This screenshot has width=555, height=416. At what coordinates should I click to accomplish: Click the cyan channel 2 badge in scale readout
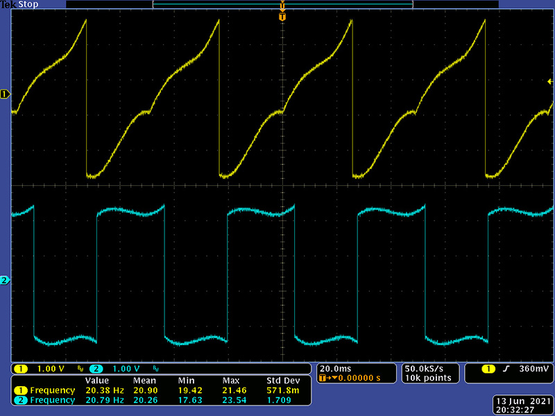point(96,368)
